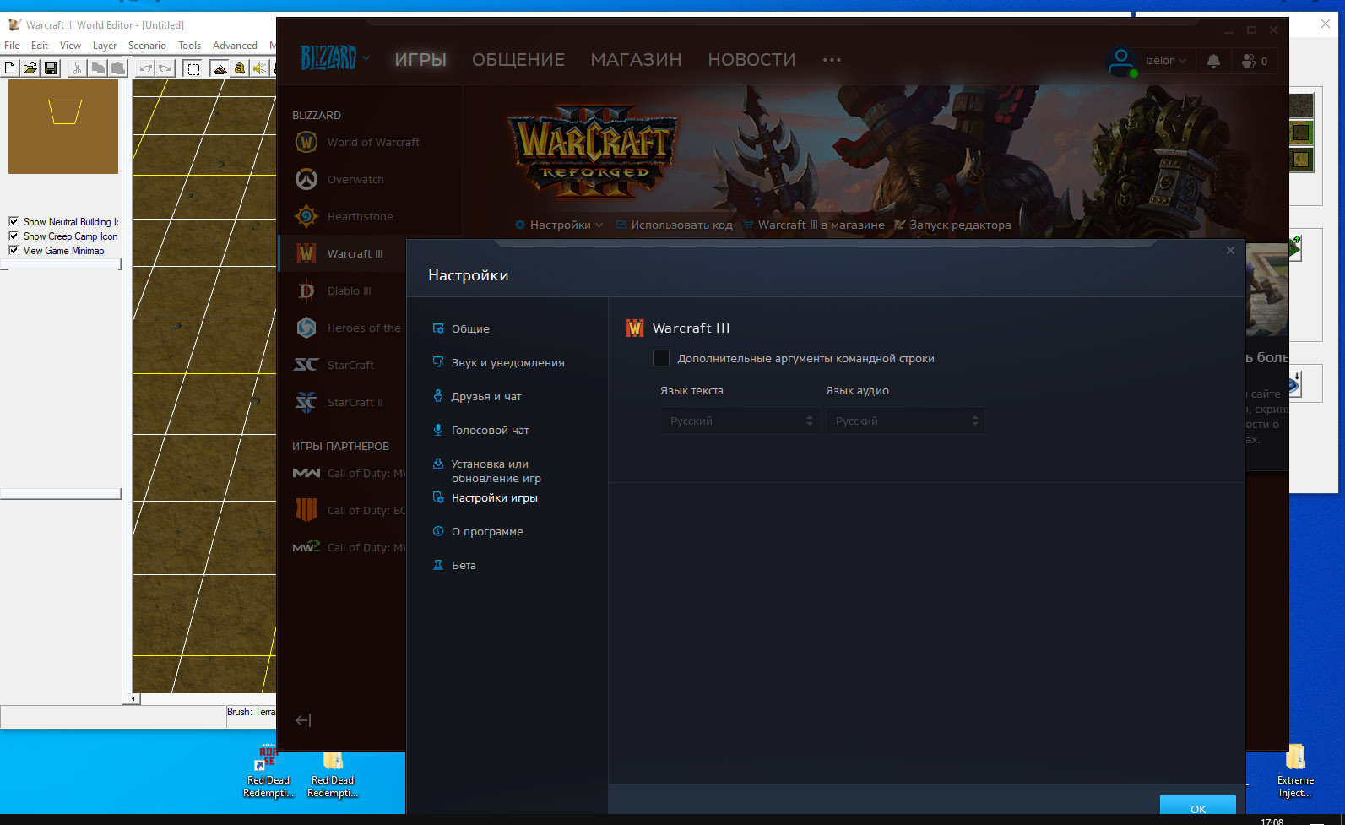Viewport: 1345px width, 825px height.
Task: Toggle View Game Minimap checkbox
Action: pos(14,250)
